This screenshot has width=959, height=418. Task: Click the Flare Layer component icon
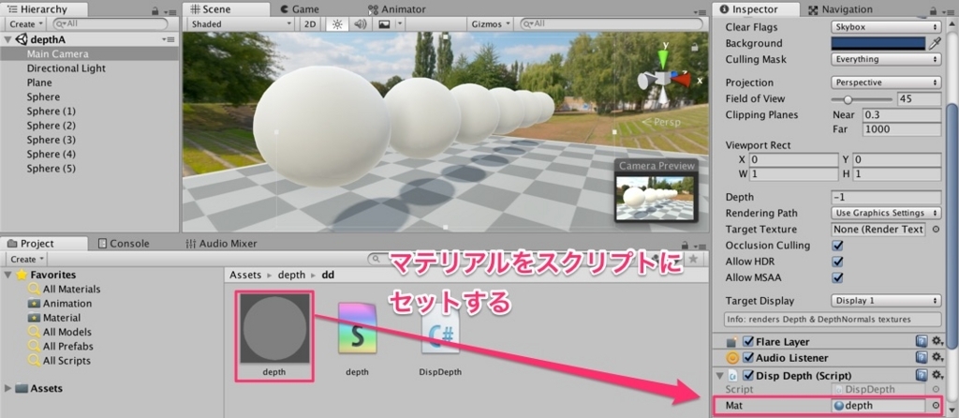(731, 341)
